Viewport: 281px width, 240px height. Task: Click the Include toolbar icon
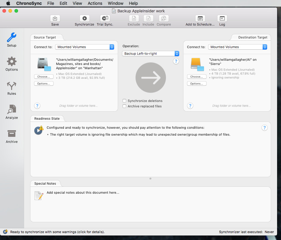pos(148,18)
